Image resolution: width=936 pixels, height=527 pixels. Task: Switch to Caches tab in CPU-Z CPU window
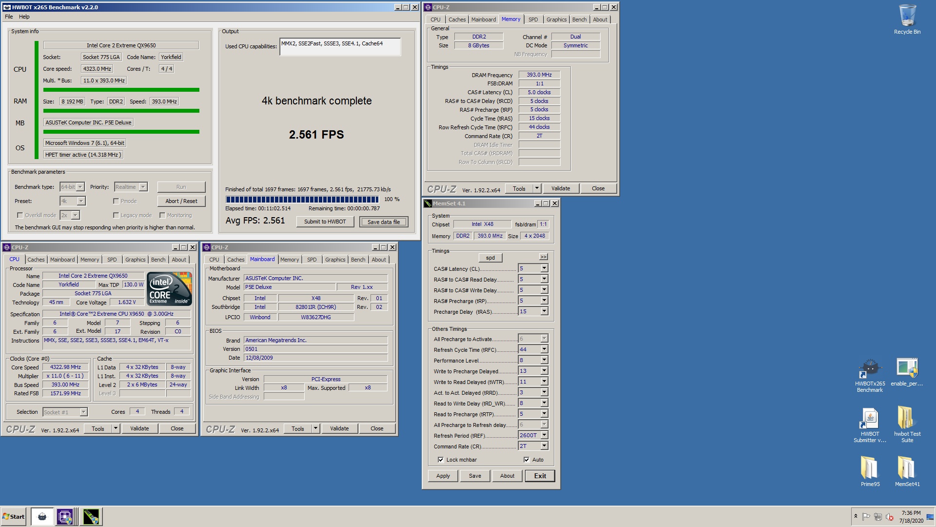point(36,260)
